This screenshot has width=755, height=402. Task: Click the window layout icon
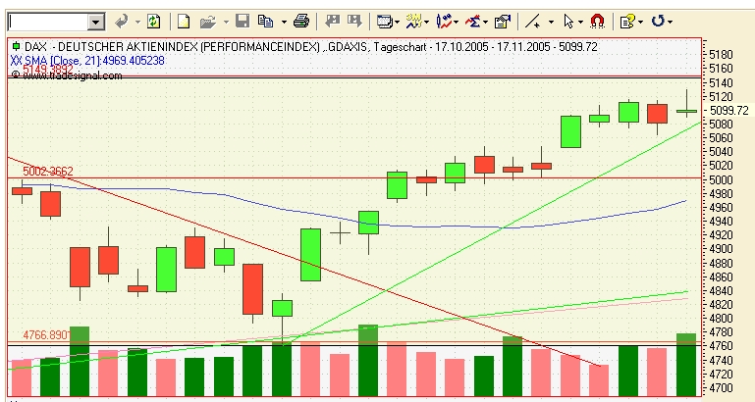point(385,22)
